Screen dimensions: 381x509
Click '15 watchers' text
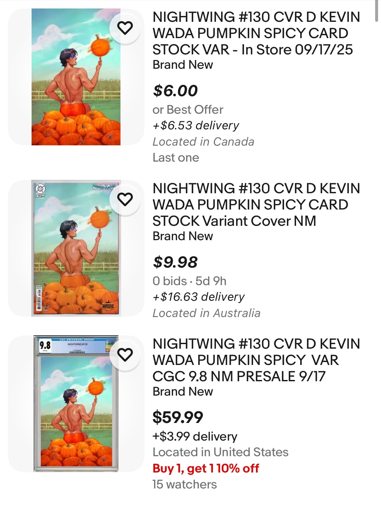pyautogui.click(x=185, y=484)
